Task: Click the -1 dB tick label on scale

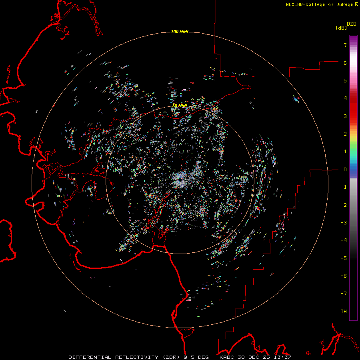Action: click(344, 187)
